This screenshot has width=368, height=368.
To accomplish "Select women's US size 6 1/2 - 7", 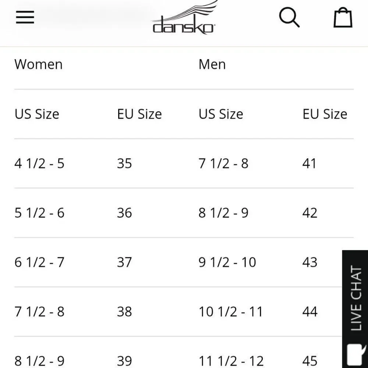I will (x=39, y=262).
